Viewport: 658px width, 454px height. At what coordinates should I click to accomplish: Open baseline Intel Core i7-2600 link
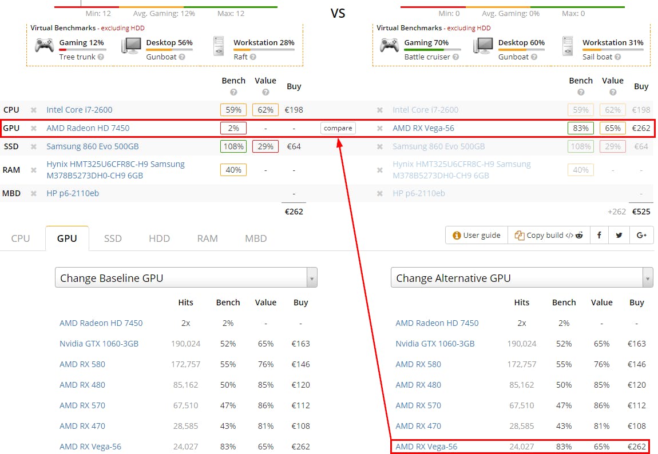pyautogui.click(x=80, y=110)
